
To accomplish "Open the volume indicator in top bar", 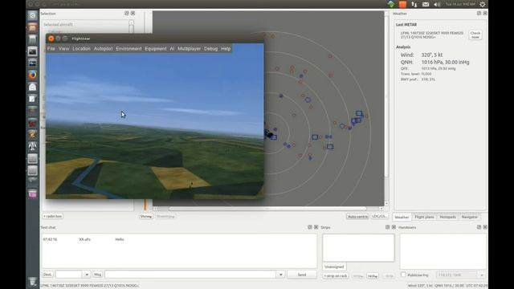I will 437,4.
